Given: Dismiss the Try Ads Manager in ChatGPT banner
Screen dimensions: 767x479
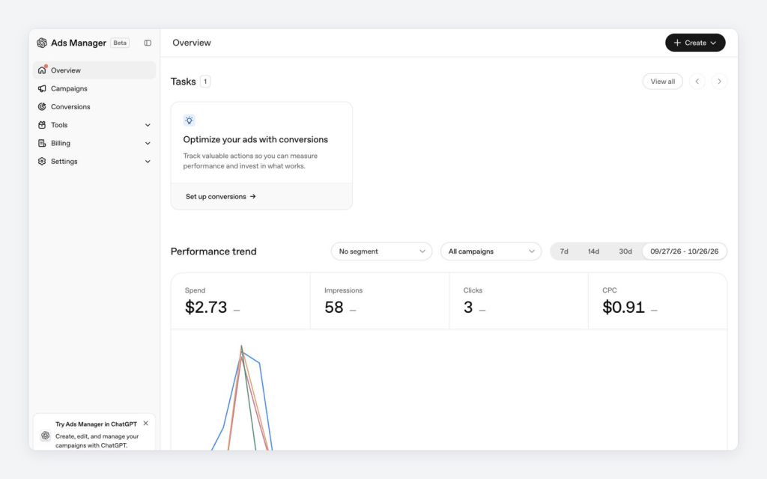Looking at the screenshot, I should click(x=146, y=424).
